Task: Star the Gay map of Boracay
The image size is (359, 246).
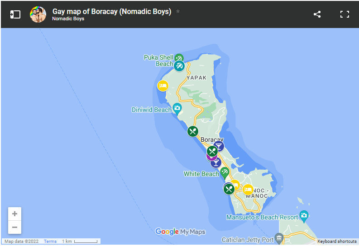Action: [x=178, y=11]
